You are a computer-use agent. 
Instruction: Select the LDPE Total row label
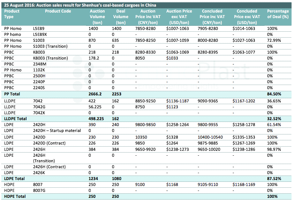pos(14,179)
